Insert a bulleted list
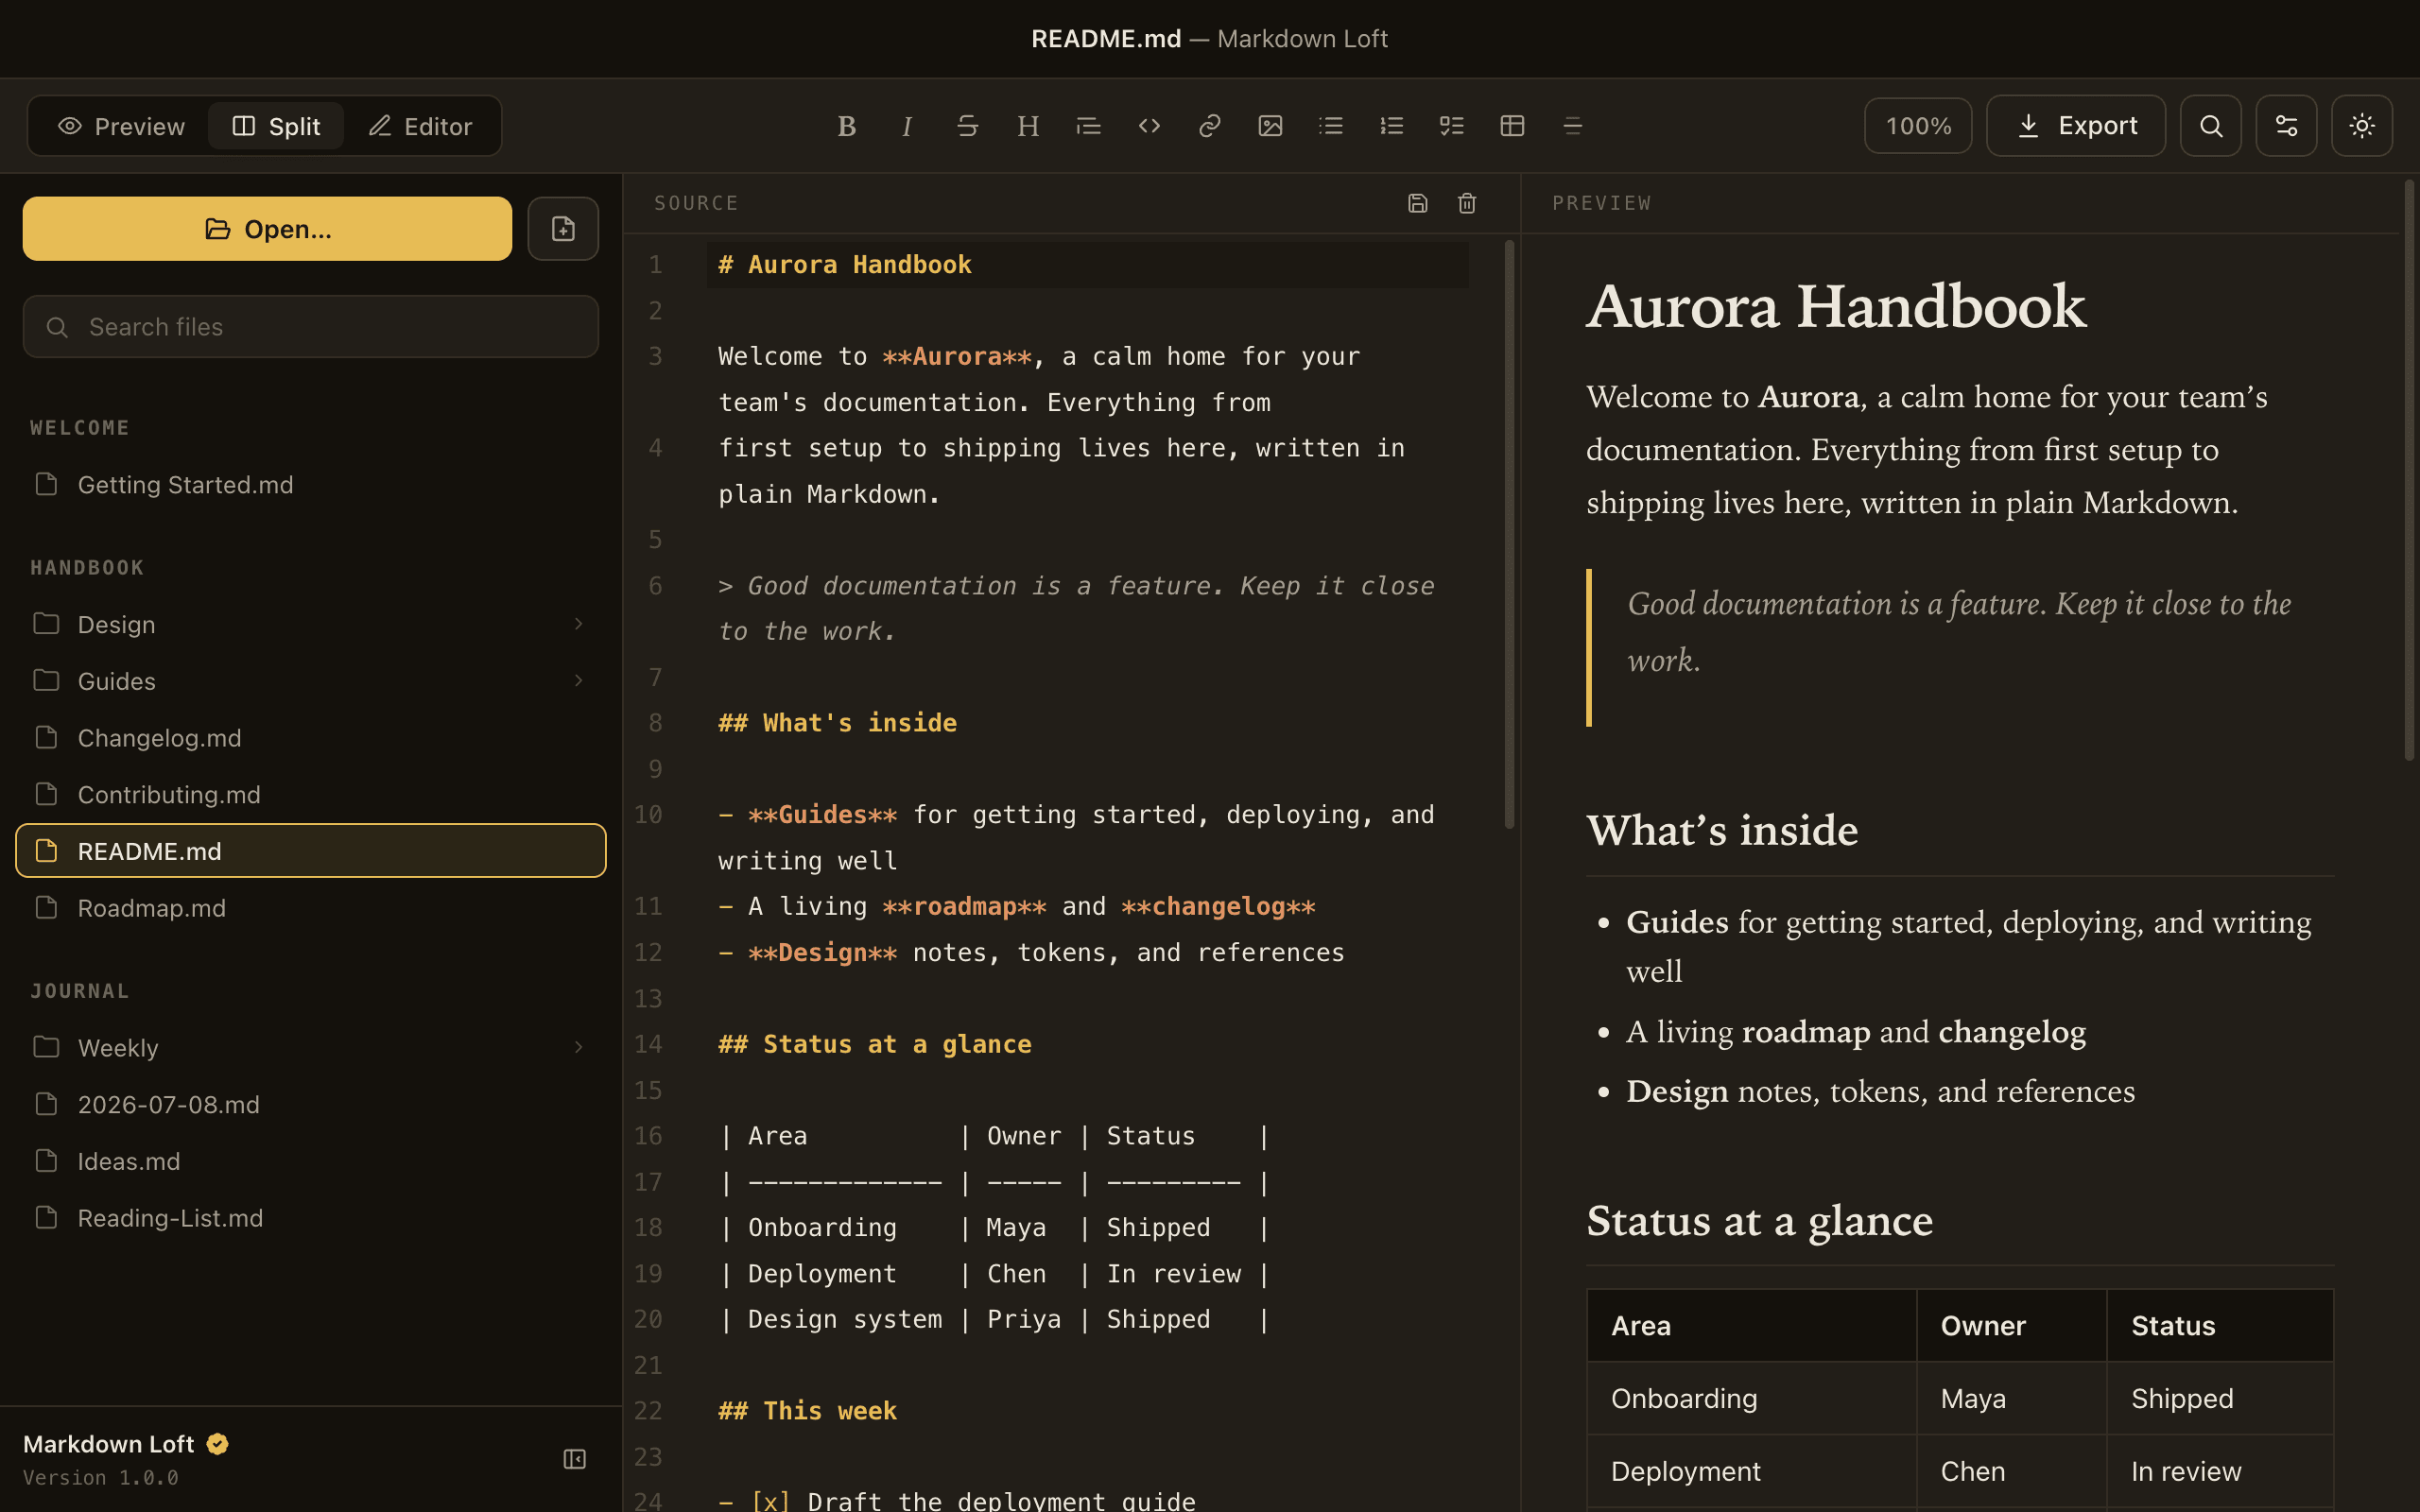 click(1330, 126)
